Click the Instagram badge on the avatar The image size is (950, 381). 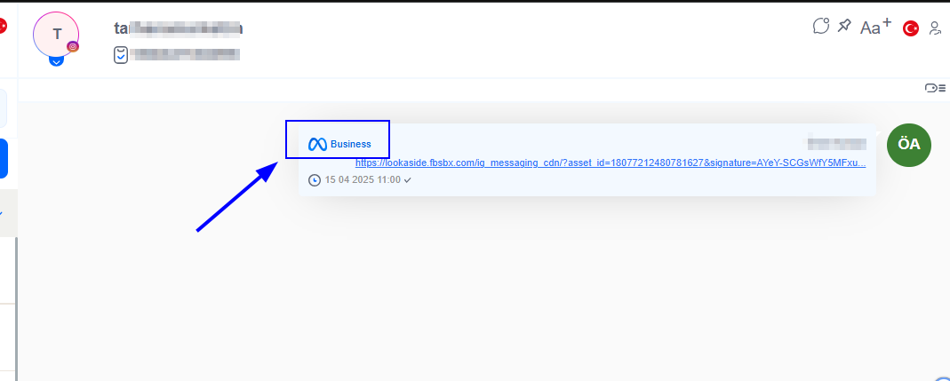pos(73,47)
